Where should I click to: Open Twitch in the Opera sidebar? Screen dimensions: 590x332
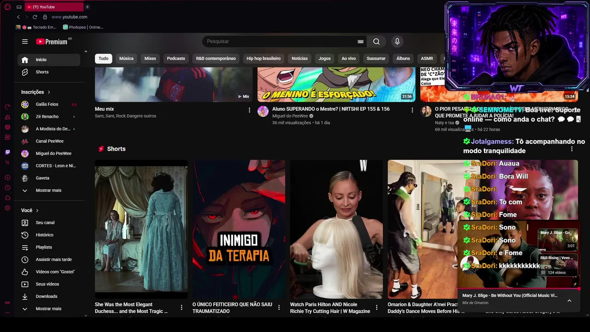7,152
